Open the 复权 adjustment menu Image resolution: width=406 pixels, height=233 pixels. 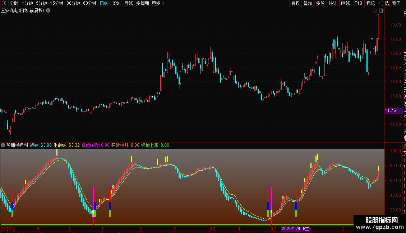(x=295, y=3)
